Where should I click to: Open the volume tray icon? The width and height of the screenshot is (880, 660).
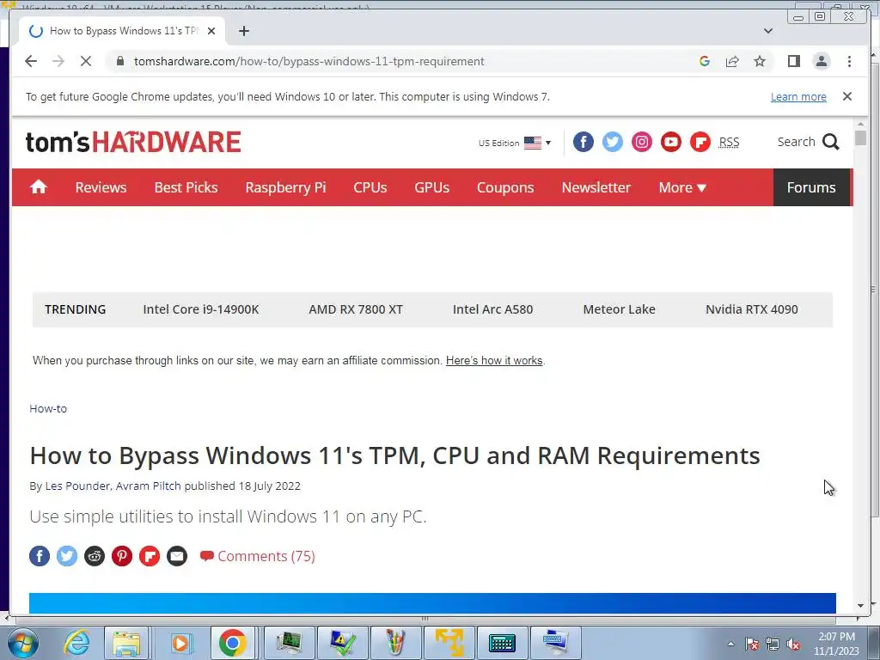click(x=793, y=644)
